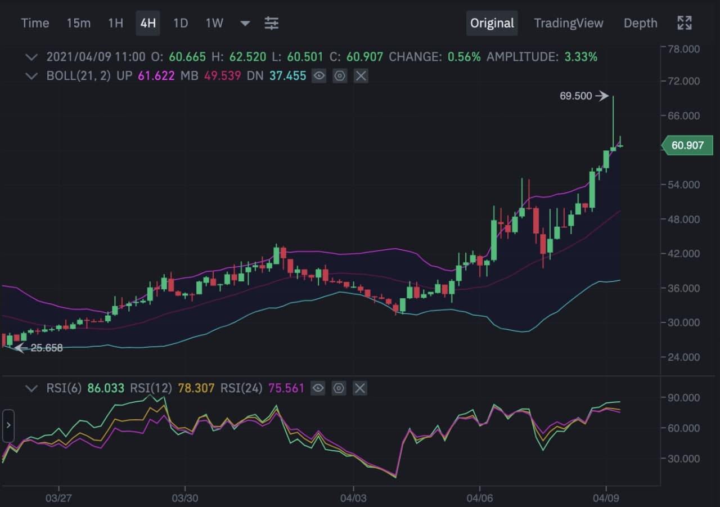This screenshot has height=507, width=720.
Task: Expand the left side panel arrow
Action: click(8, 424)
